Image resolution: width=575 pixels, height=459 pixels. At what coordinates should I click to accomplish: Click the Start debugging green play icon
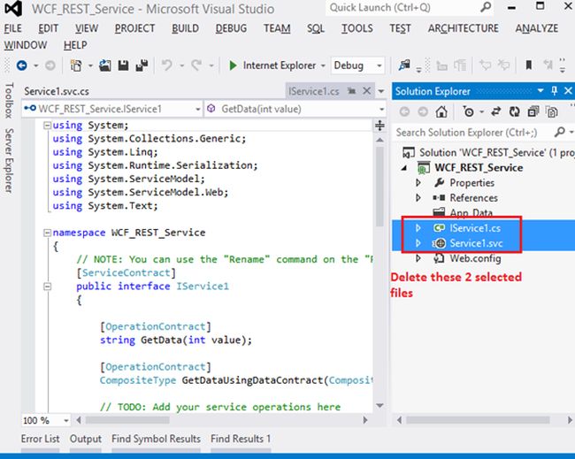(x=233, y=65)
